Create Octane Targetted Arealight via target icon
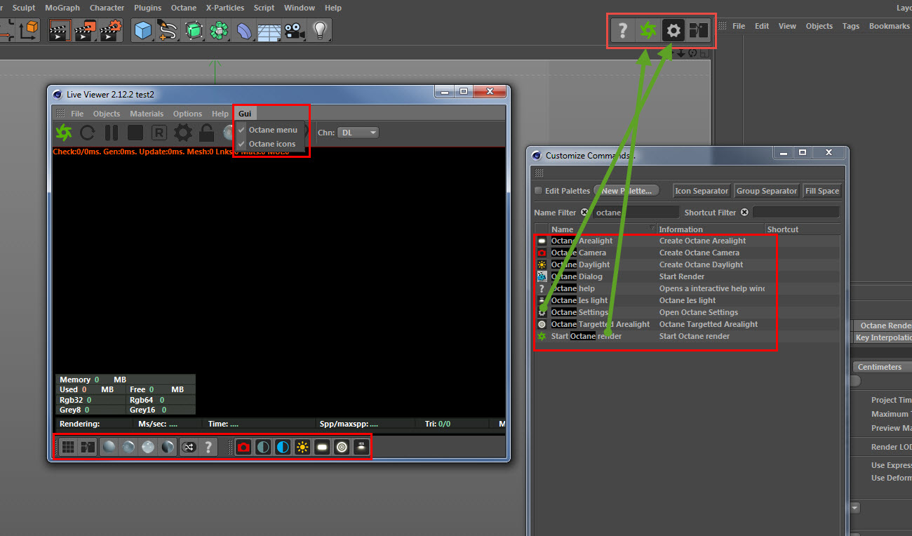The image size is (912, 536). 342,447
